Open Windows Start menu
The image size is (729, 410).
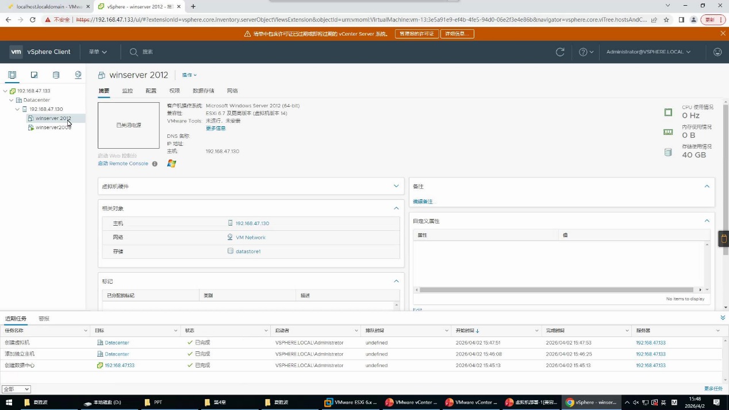[9, 403]
